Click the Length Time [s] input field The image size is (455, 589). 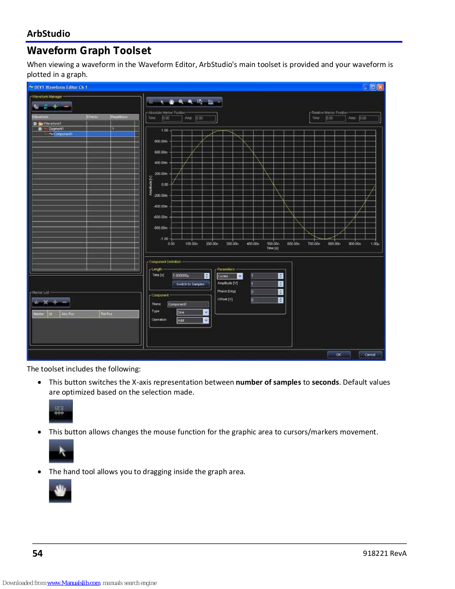[188, 276]
